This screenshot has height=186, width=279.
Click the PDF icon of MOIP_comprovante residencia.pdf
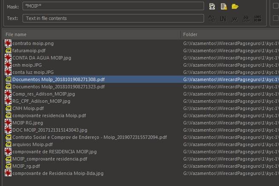[8, 159]
